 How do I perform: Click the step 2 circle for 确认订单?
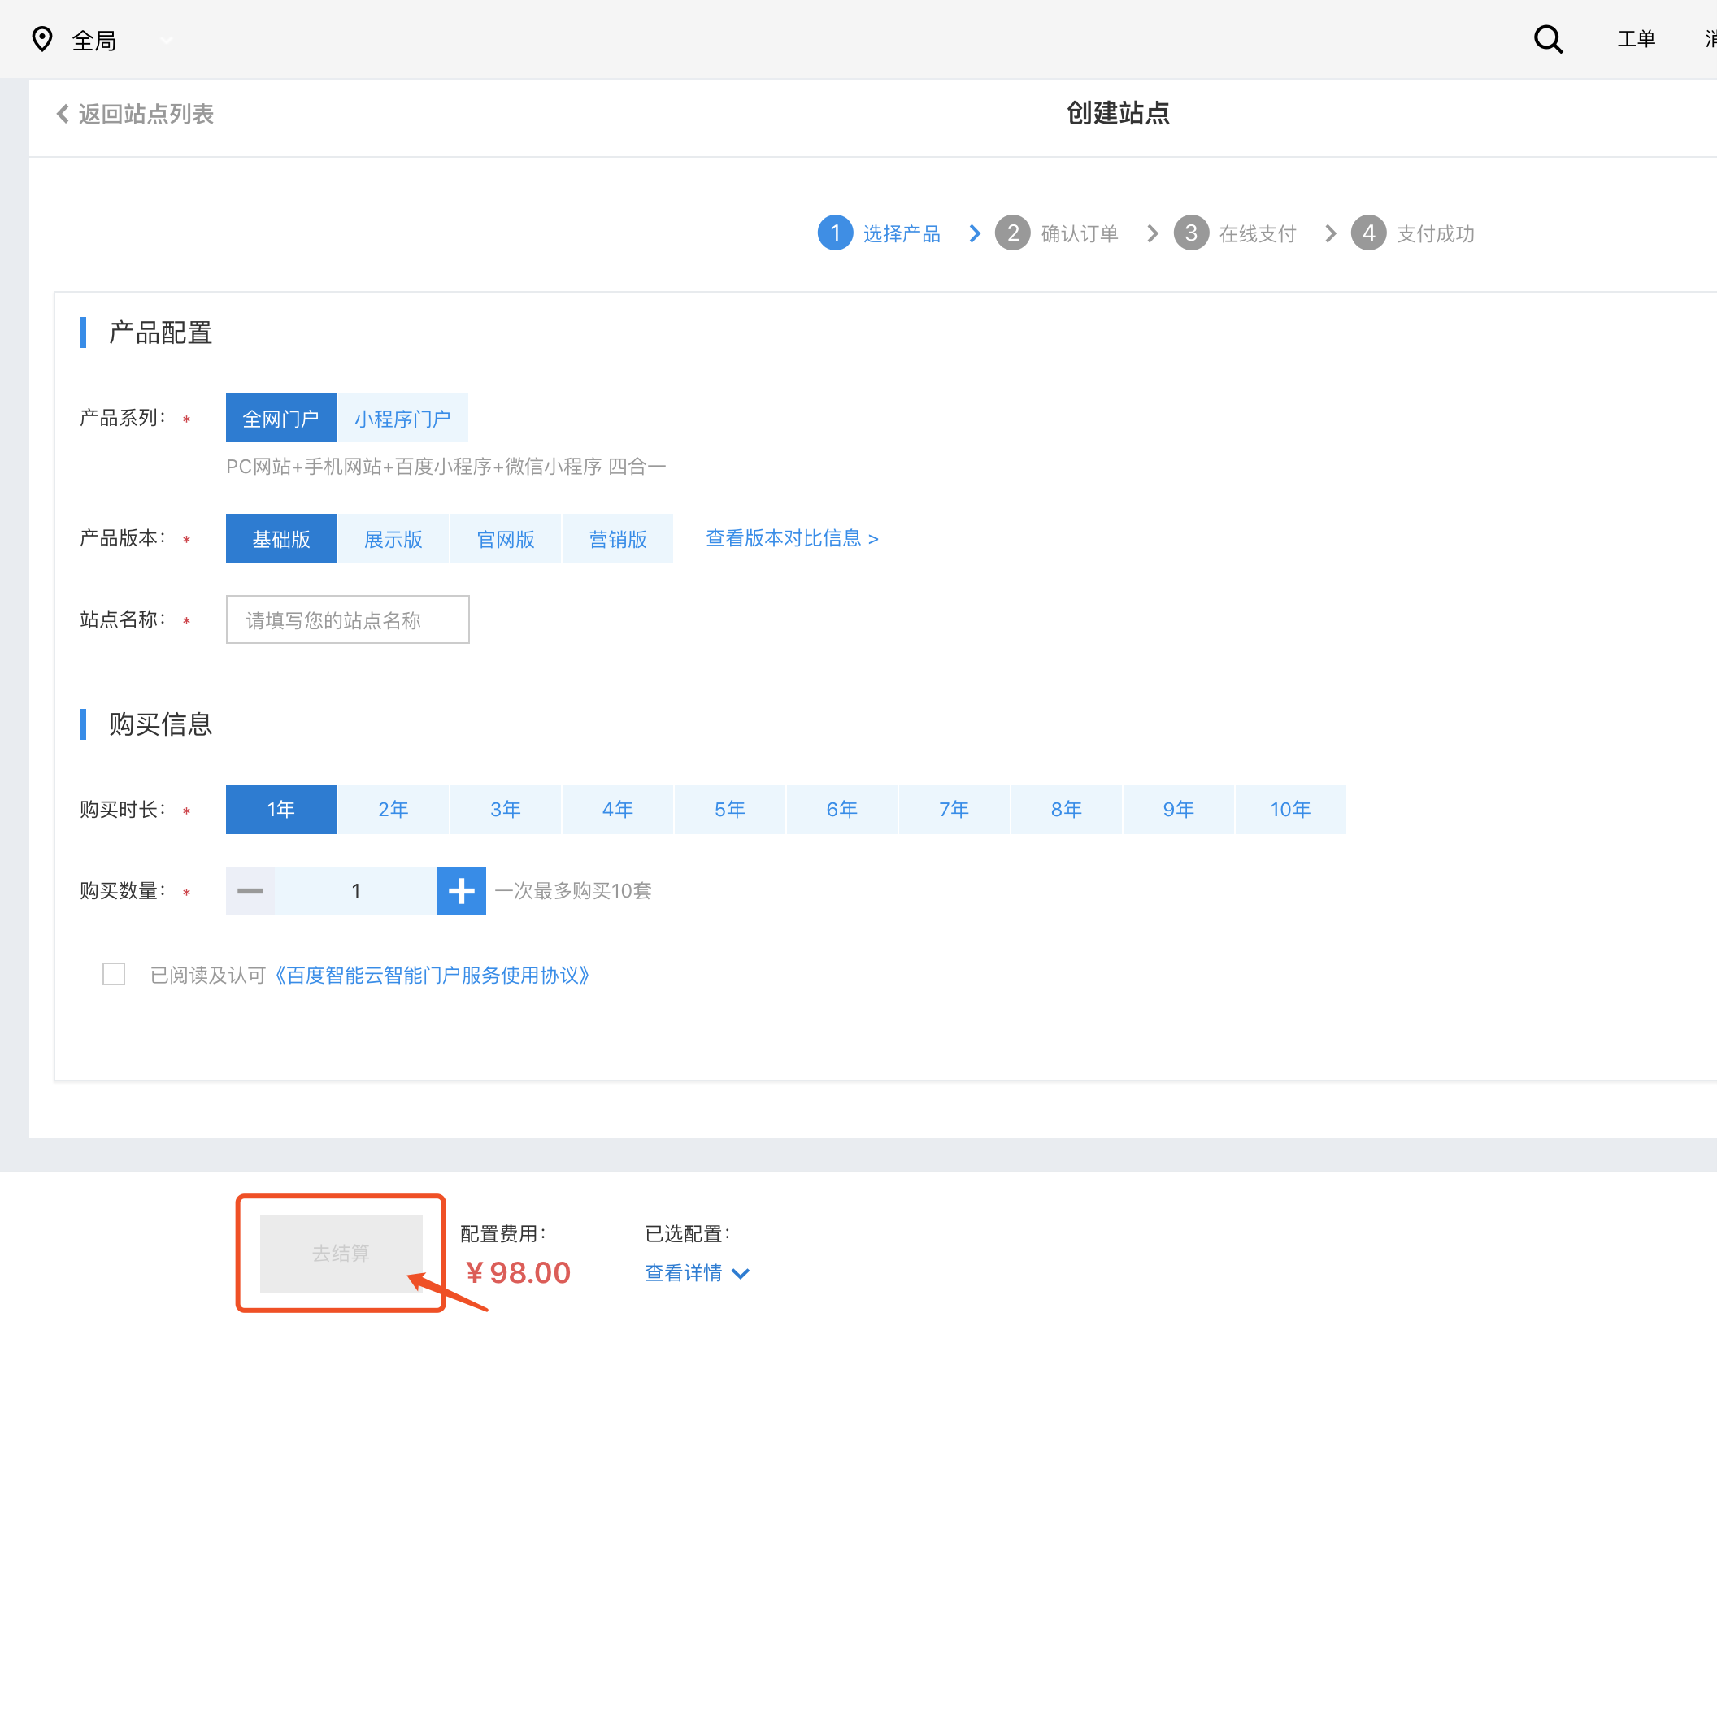point(1013,233)
